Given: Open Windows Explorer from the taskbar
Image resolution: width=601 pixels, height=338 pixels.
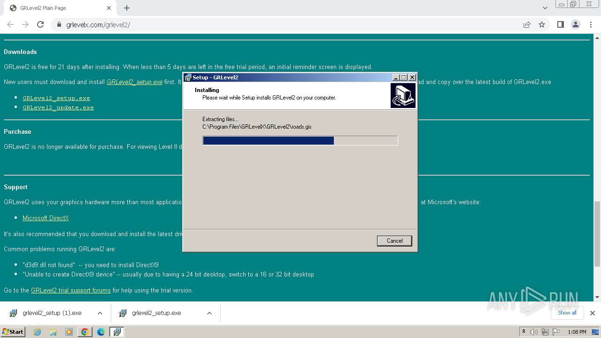Looking at the screenshot, I should (53, 332).
